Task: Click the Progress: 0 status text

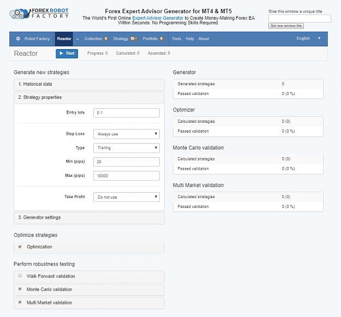Action: tap(98, 53)
